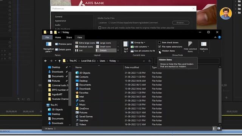Switch to the Home ribbon tab
The height and width of the screenshot is (136, 242).
point(58,37)
